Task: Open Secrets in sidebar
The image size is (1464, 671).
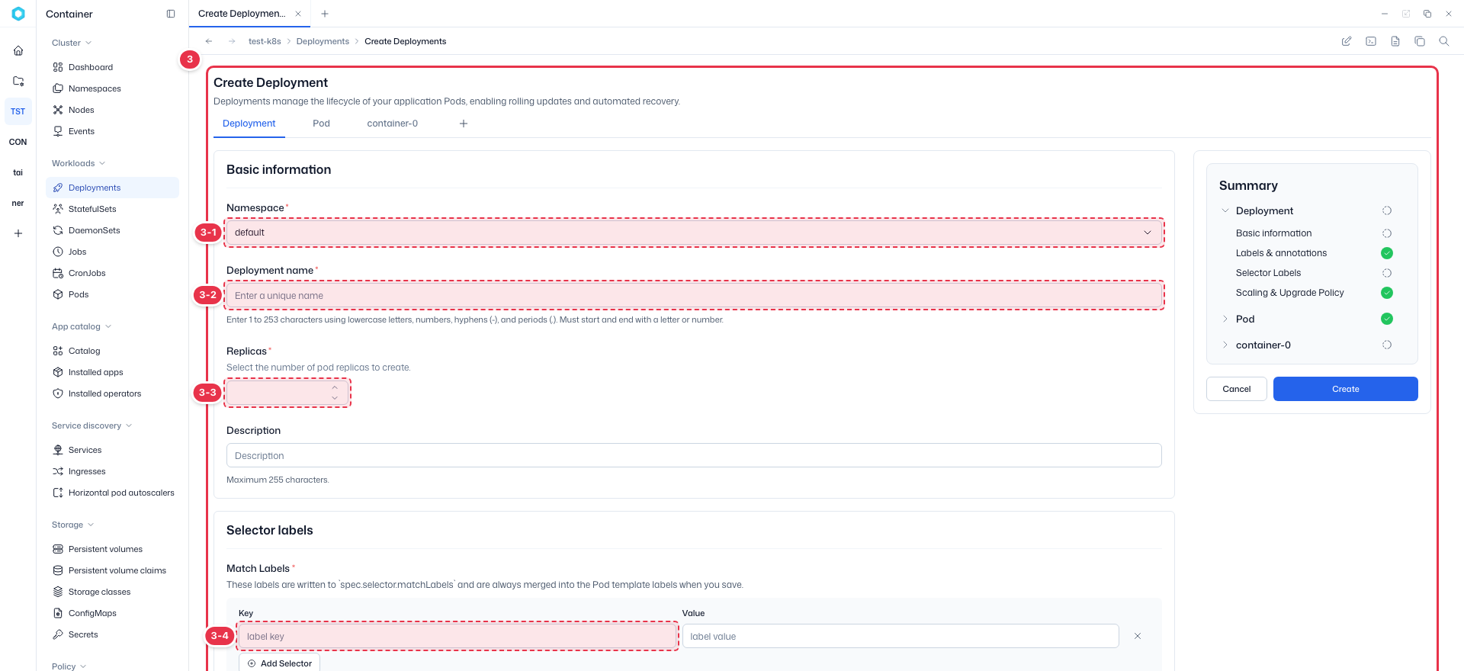Action: pyautogui.click(x=112, y=634)
